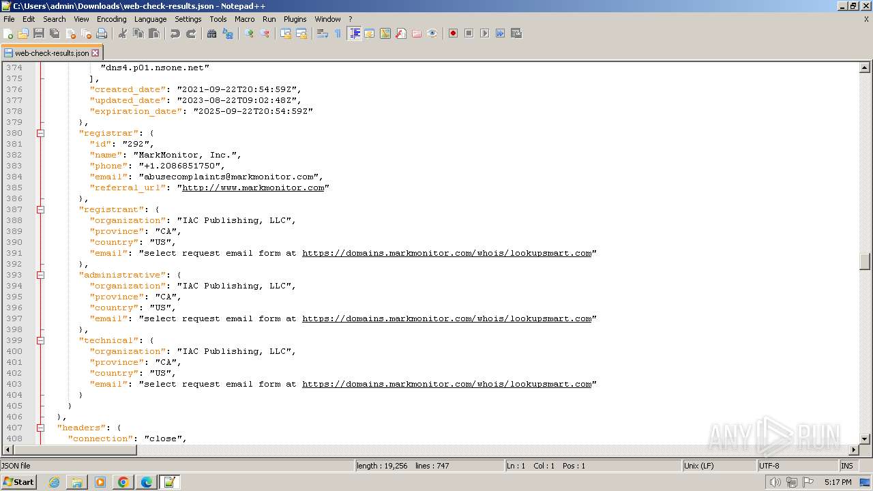Click the vertical scrollbar thumb
The image size is (873, 491).
point(865,261)
